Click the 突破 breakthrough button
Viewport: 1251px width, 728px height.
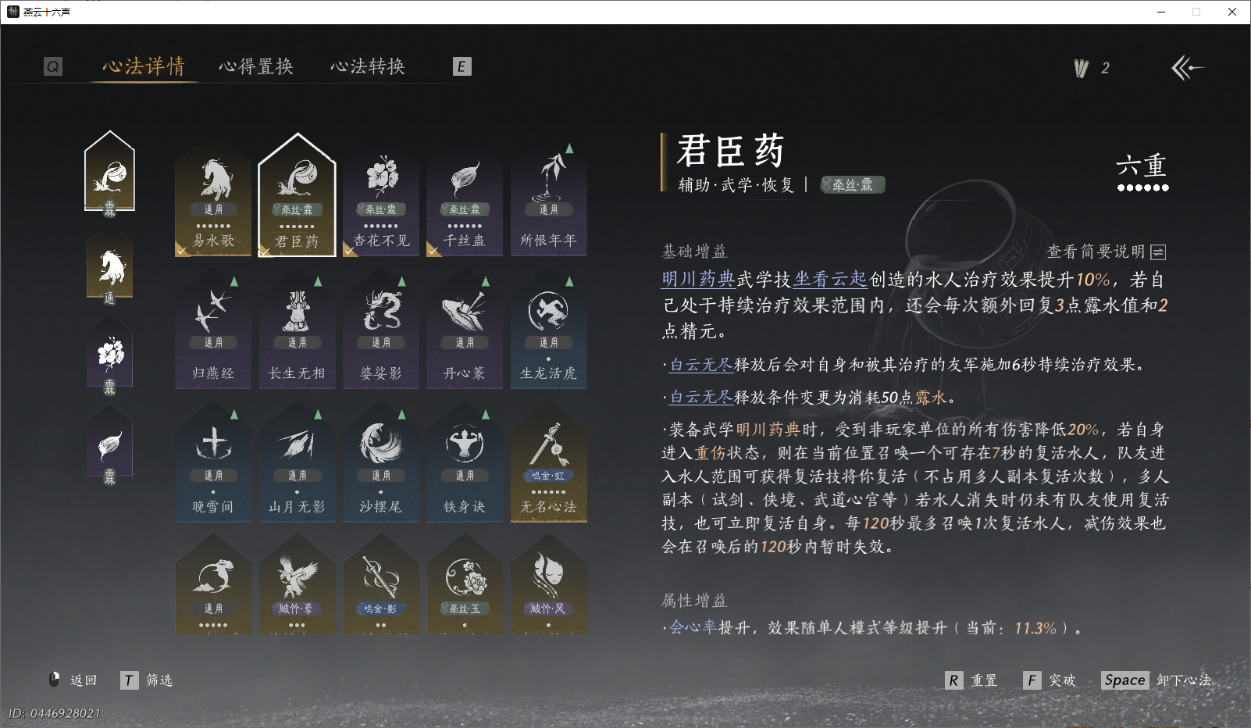[x=1050, y=680]
